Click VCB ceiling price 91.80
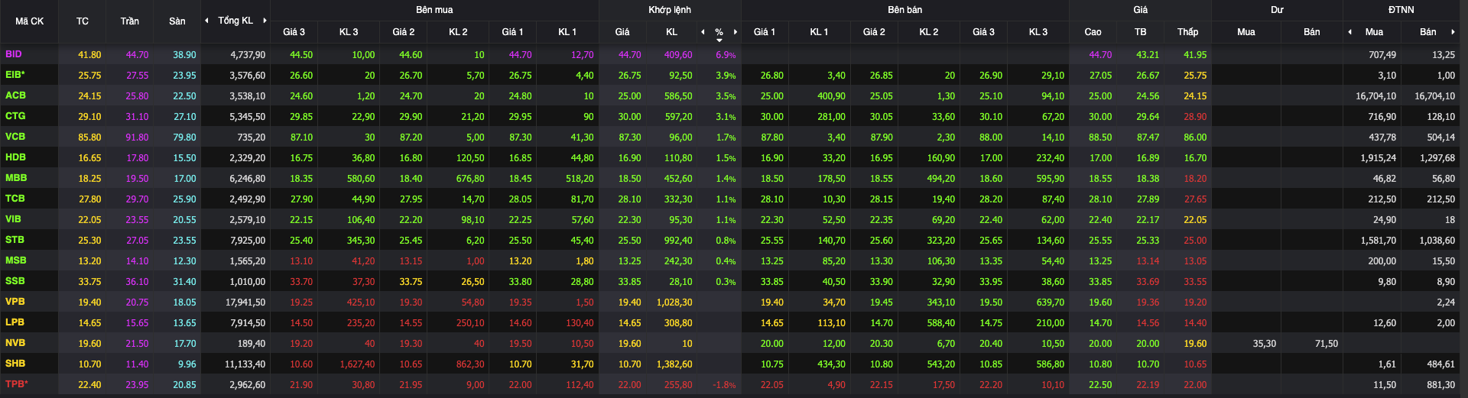This screenshot has height=398, width=1468. pyautogui.click(x=138, y=138)
